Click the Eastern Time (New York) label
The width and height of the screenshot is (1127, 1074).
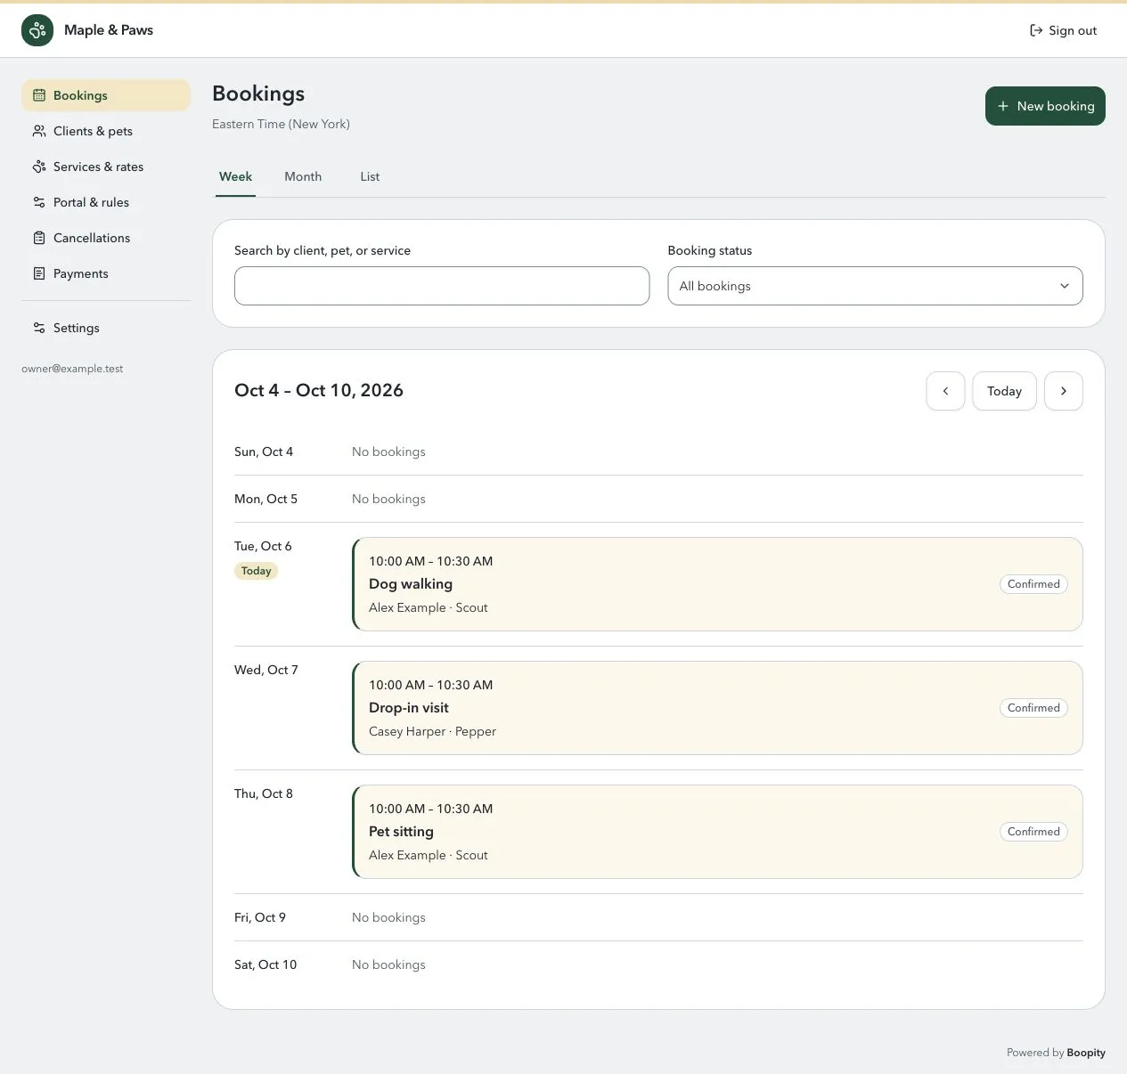[281, 124]
